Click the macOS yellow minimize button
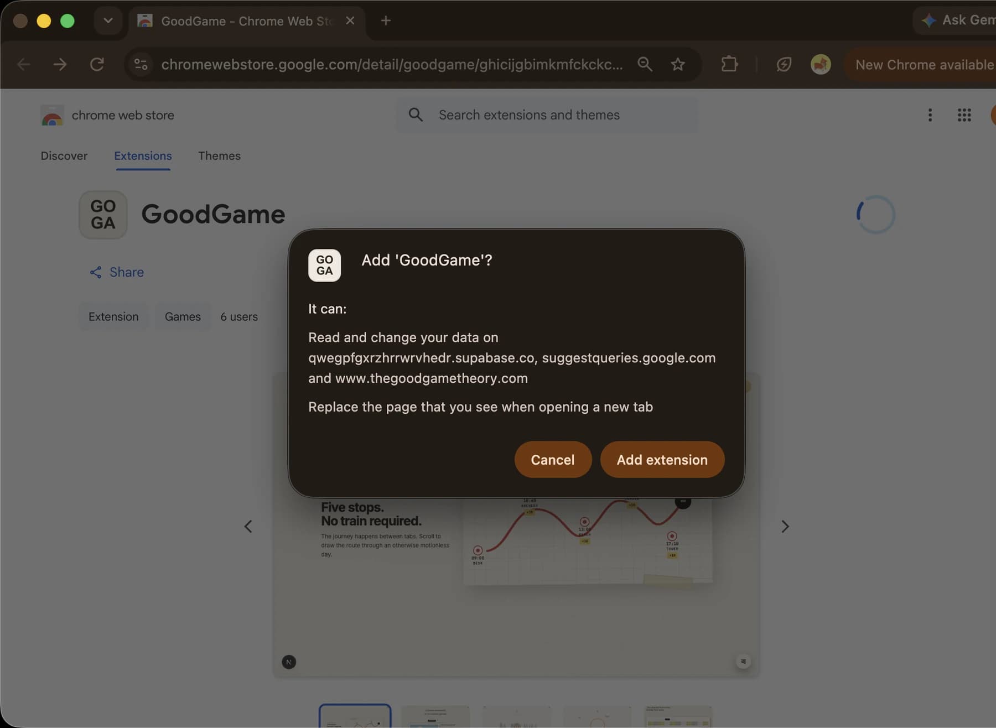 tap(44, 21)
